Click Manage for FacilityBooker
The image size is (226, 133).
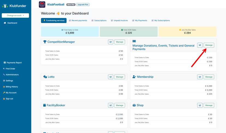[120, 105]
